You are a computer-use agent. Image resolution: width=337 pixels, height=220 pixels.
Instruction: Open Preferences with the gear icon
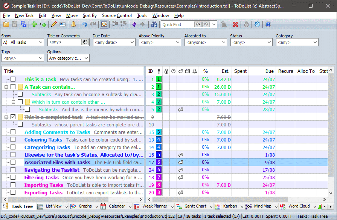[257, 25]
